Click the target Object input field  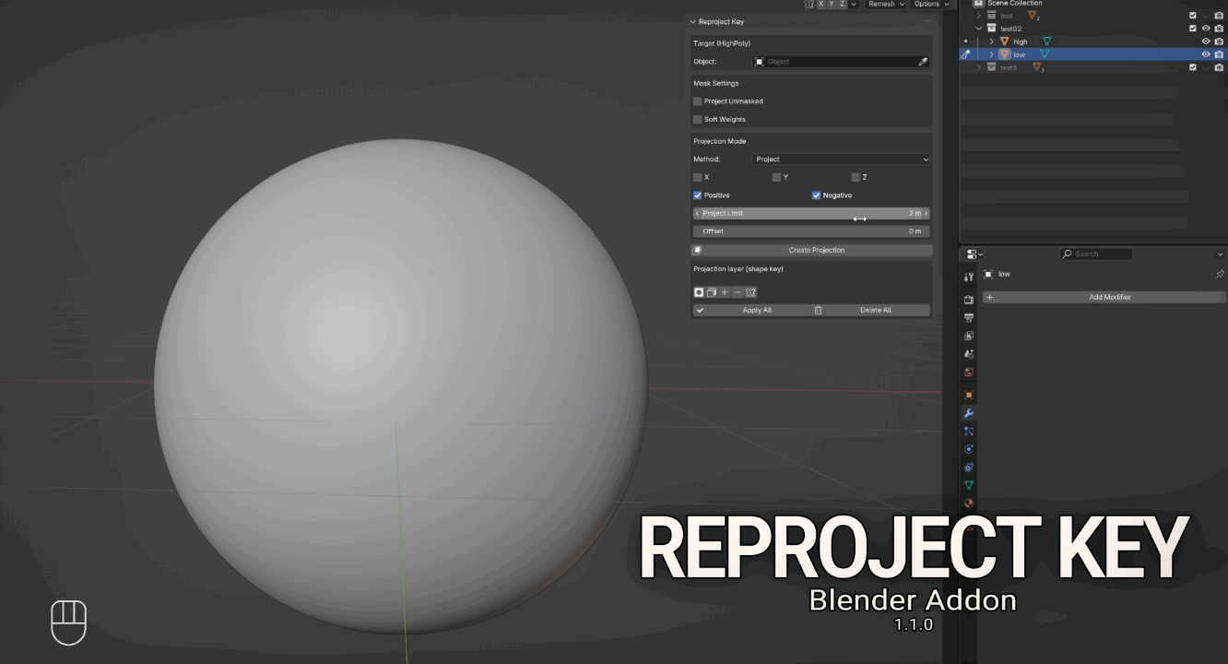833,62
